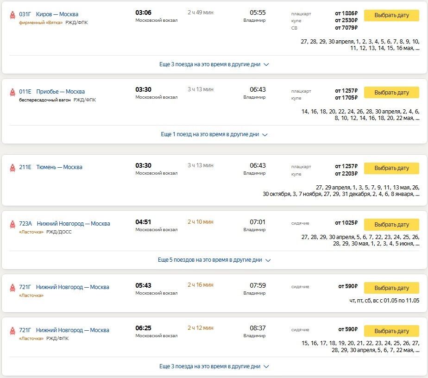Click train icon next to 031Г Киров — Москва
Screen dimensions: 428x378
[13, 15]
